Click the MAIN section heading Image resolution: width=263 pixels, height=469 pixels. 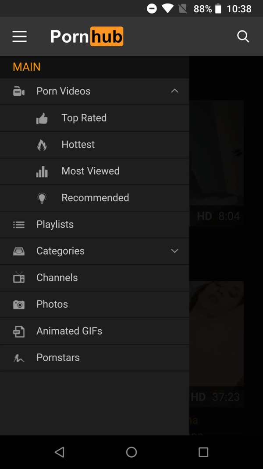27,67
